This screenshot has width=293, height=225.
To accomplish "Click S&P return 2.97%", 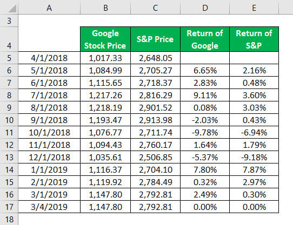I will pyautogui.click(x=254, y=182).
